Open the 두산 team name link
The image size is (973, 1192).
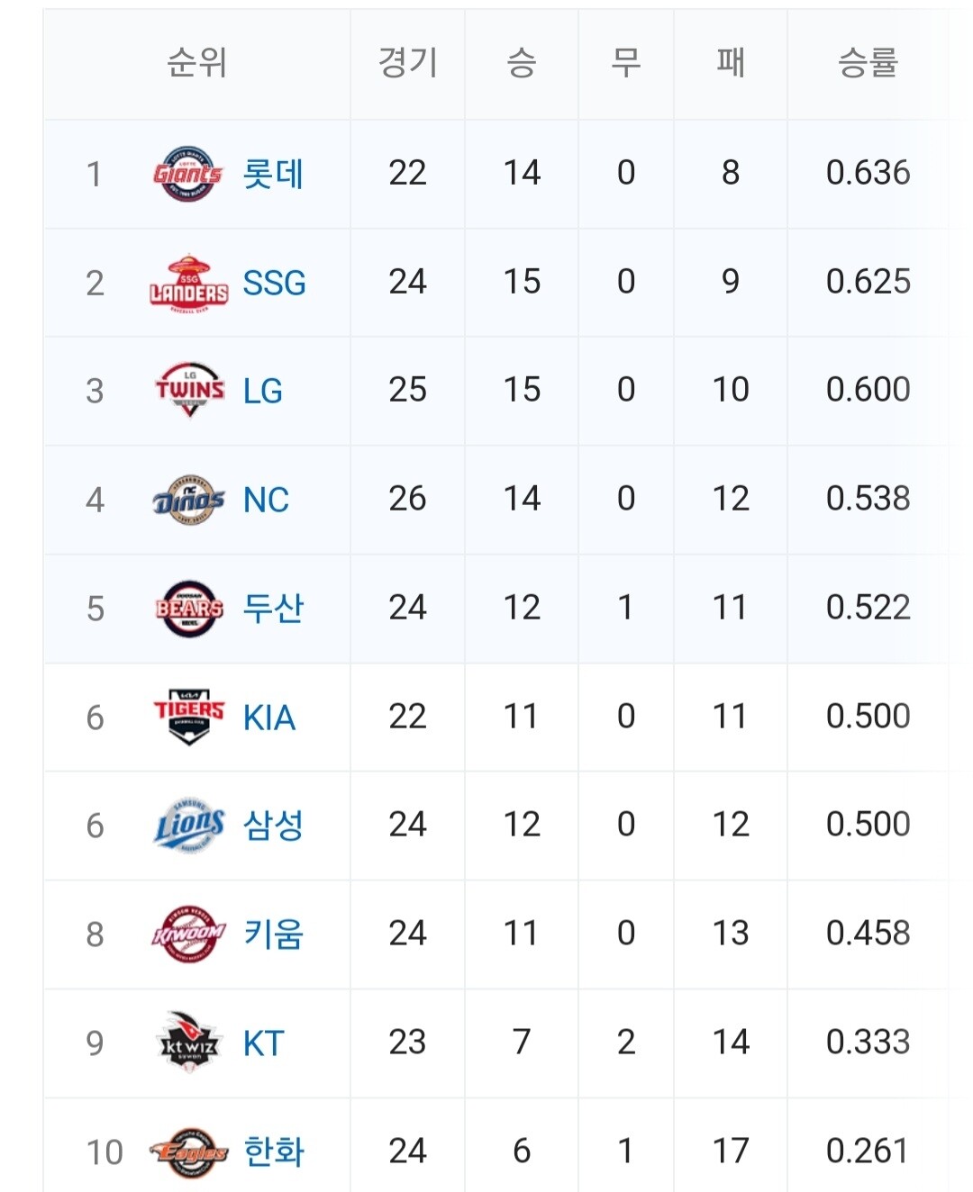(273, 609)
